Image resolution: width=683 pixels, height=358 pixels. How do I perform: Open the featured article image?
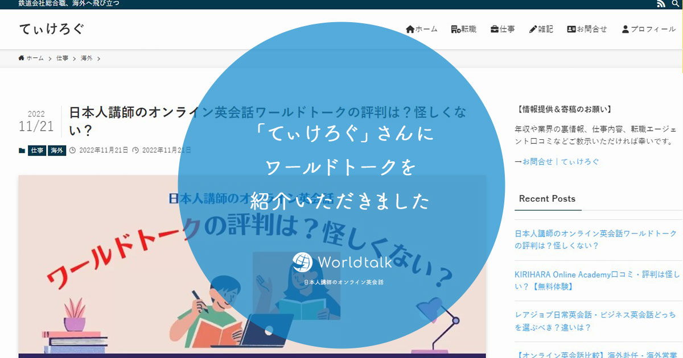pos(253,266)
